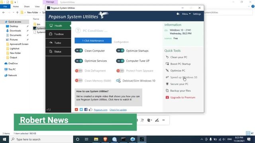Open the notification center icon
Image resolution: width=255 pixels, height=143 pixels.
(x=249, y=139)
